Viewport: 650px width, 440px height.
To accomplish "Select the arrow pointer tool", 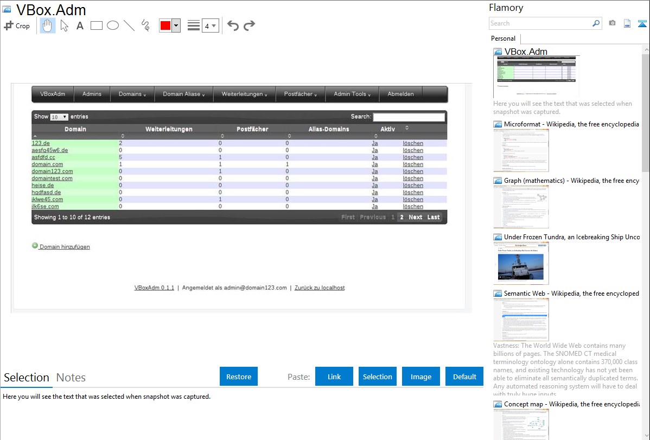I will [64, 25].
